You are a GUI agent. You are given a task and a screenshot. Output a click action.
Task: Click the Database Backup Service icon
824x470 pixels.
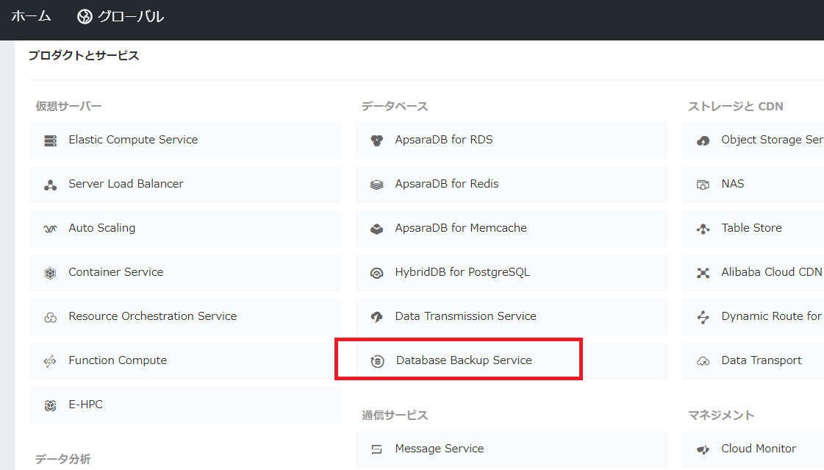click(377, 361)
